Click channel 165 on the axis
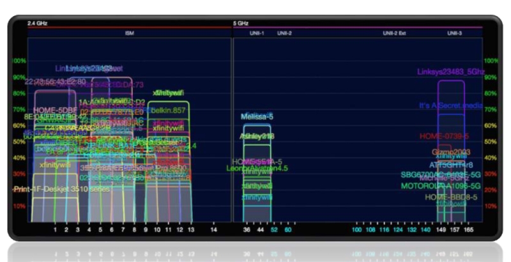Image resolution: width=511 pixels, height=262 pixels. [468, 230]
